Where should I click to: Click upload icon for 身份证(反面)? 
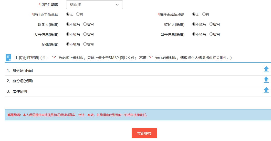pyautogui.click(x=266, y=80)
